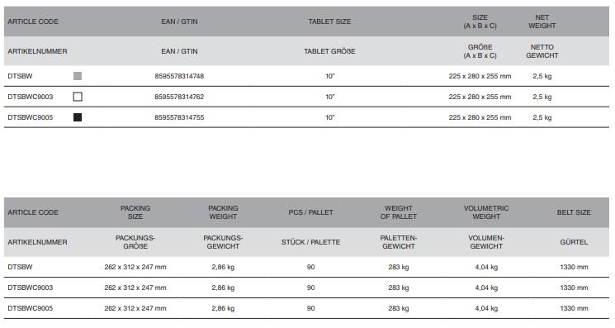Click the grey color swatch beside DTSBW
This screenshot has width=615, height=328.
78,76
